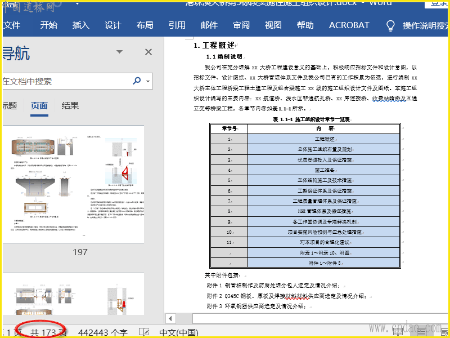Screen dimensions: 450x338
Task: Switch to the 结果 navigation tab
Action: pyautogui.click(x=70, y=106)
